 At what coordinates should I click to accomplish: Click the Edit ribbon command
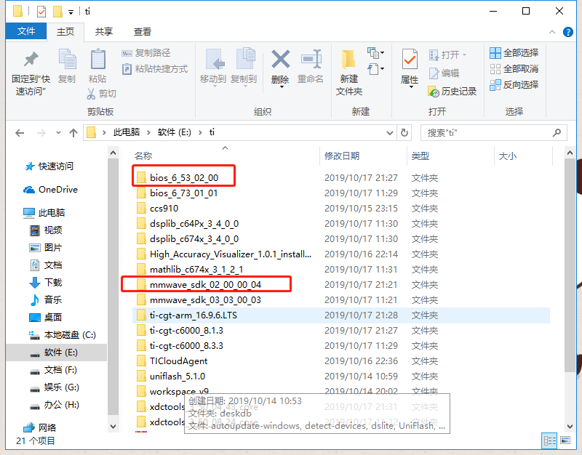click(445, 73)
